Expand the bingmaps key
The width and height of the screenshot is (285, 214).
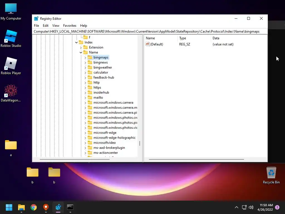tap(85, 57)
